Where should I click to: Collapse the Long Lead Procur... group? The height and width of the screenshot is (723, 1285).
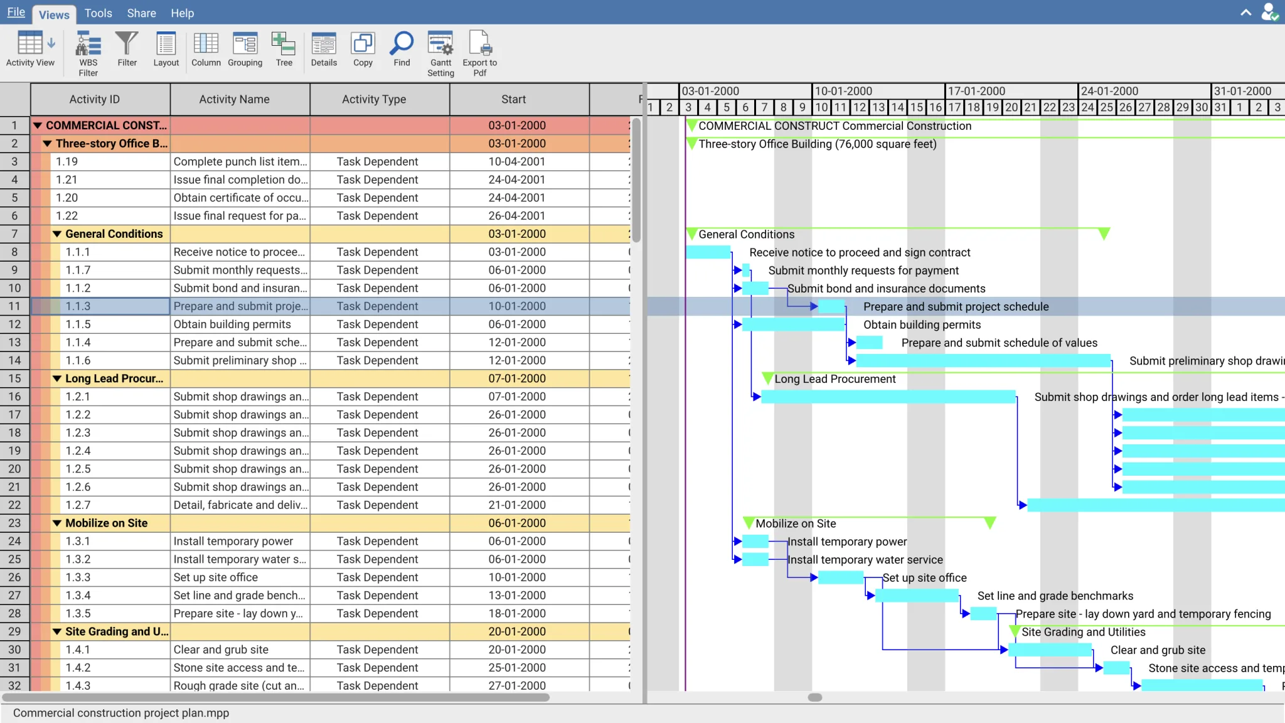(57, 378)
